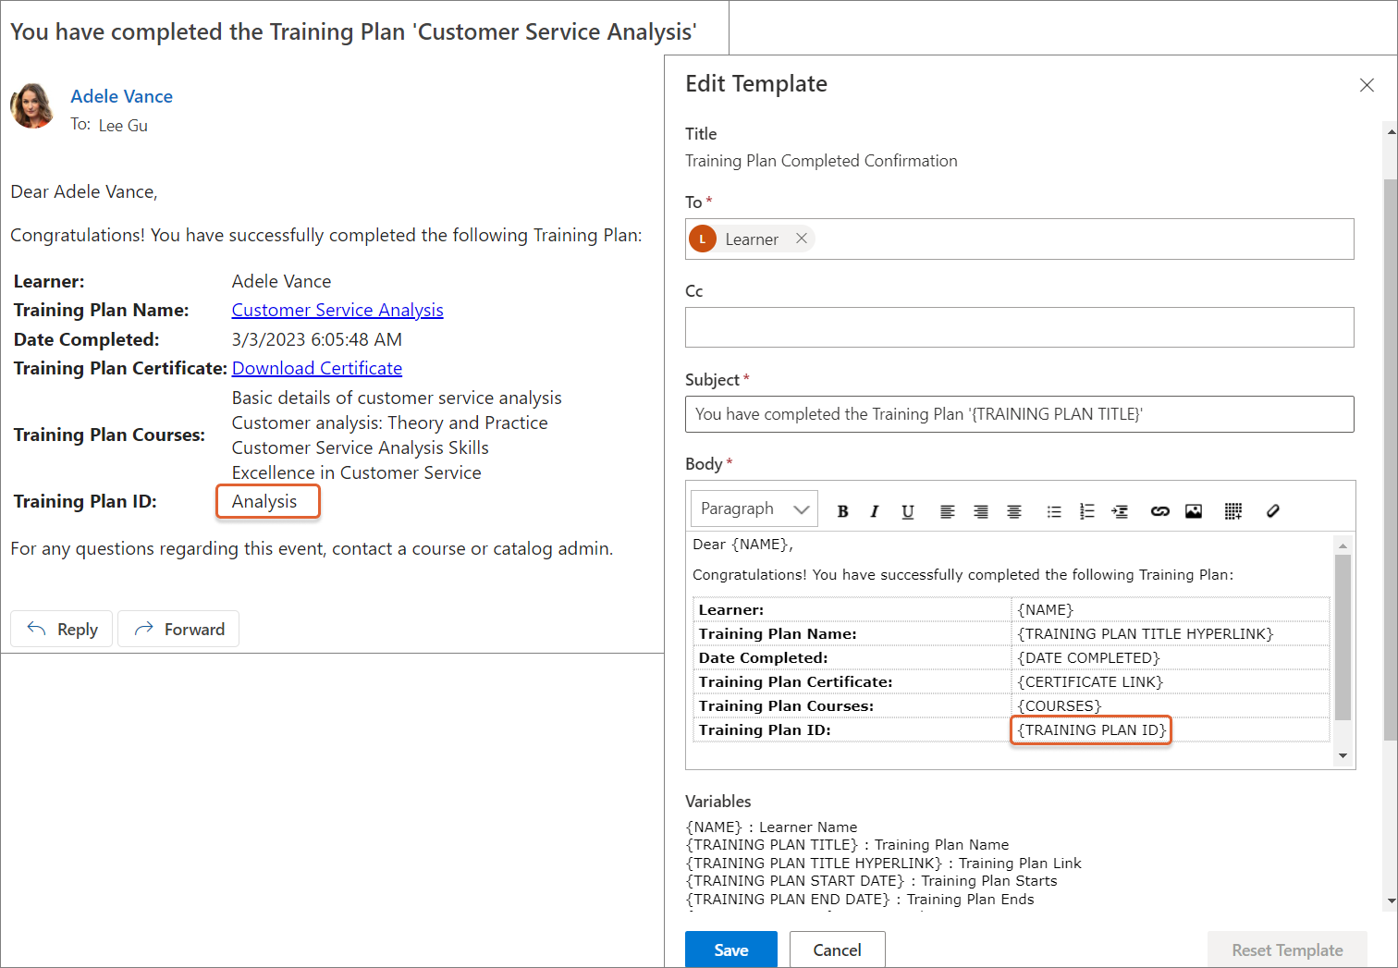The width and height of the screenshot is (1398, 968).
Task: Open the Customer Service Analysis link
Action: (337, 310)
